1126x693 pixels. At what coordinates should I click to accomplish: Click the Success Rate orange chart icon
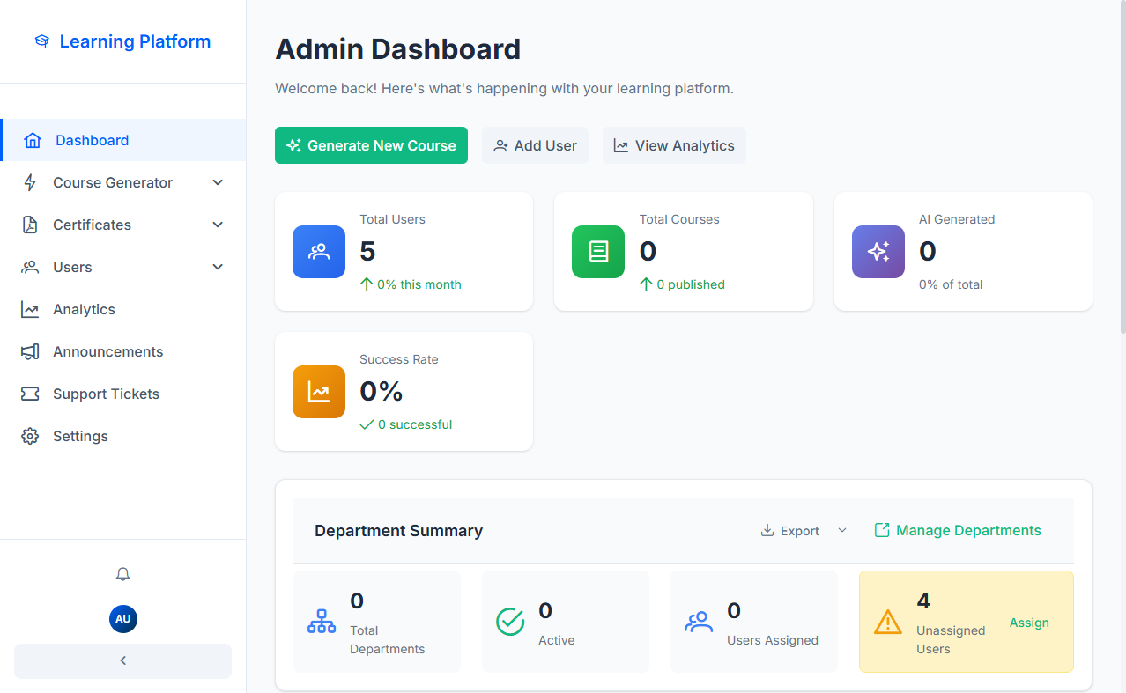click(319, 392)
